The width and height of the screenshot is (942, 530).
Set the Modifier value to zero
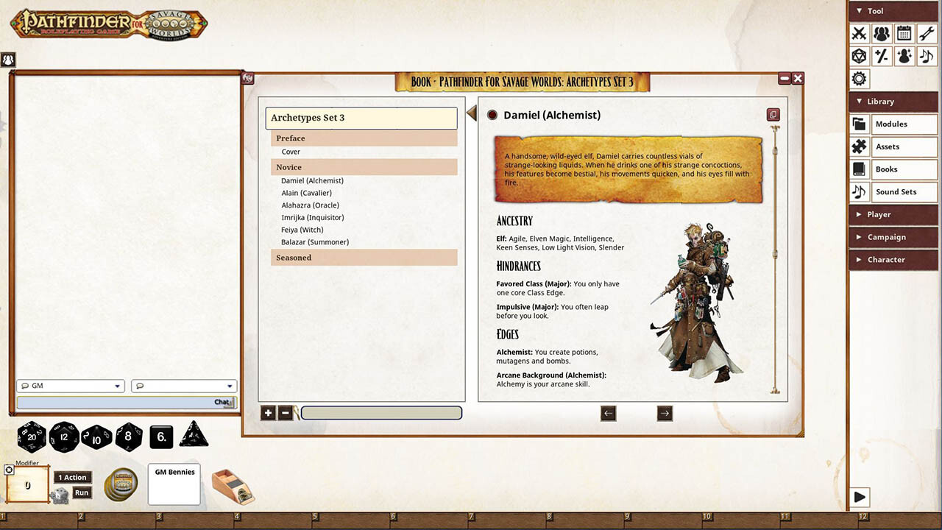pos(26,484)
